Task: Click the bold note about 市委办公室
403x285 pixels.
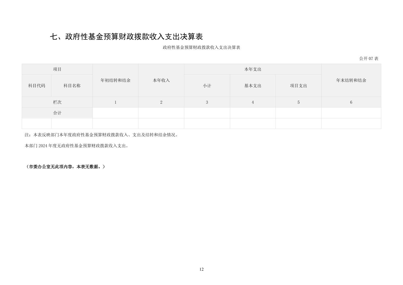Action: [x=65, y=167]
